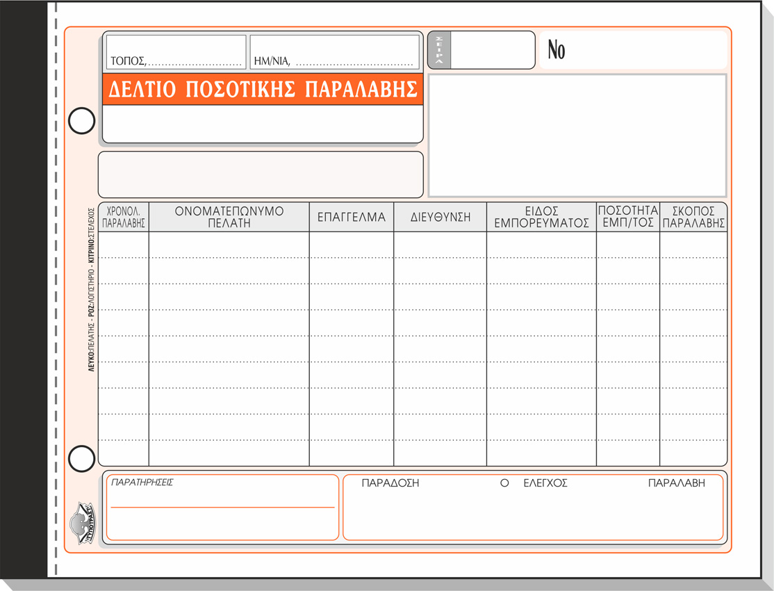
Task: Pick the ΔΙΕΥΘΥΝΣΗ column header
Action: [x=440, y=217]
